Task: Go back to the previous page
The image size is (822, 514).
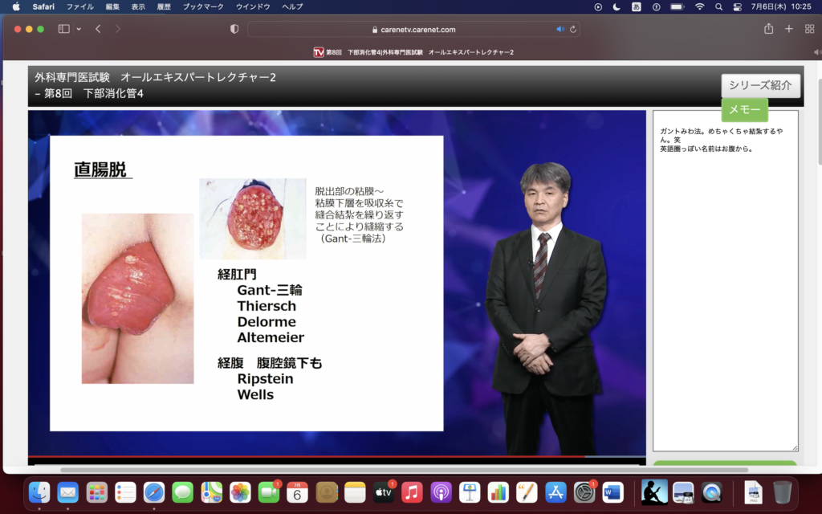Action: [x=98, y=29]
